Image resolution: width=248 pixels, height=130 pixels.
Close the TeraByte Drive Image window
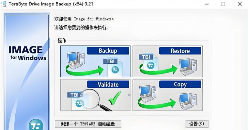point(240,4)
